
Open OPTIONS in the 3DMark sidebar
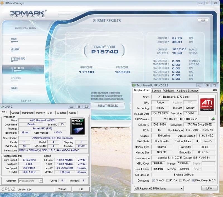pyautogui.click(x=15, y=49)
